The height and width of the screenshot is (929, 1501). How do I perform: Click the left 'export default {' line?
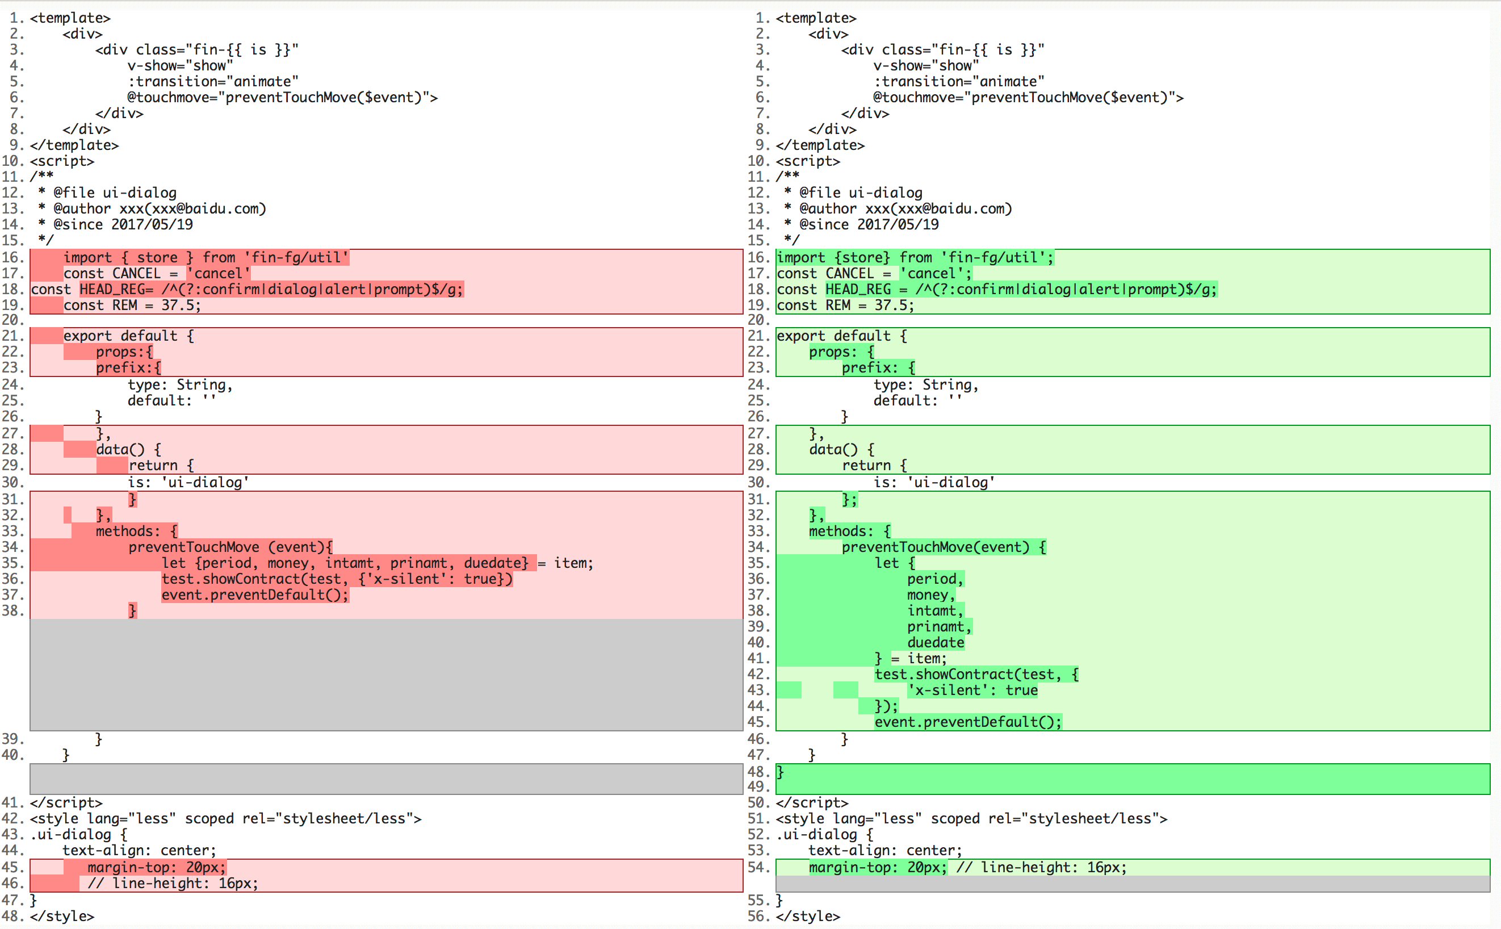click(x=128, y=336)
